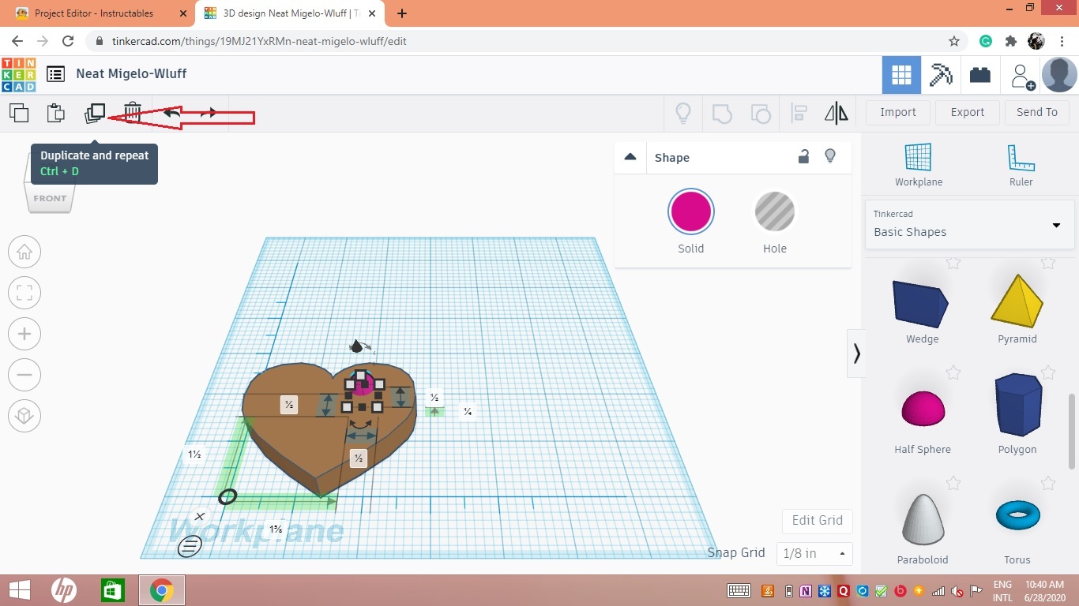The height and width of the screenshot is (606, 1079).
Task: Toggle perspective/orthographic view cube button
Action: (x=24, y=416)
